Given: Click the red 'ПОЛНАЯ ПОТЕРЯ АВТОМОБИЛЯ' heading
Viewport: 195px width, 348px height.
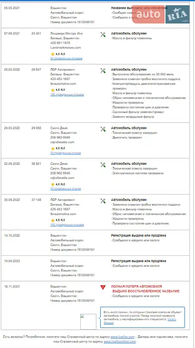Looking at the screenshot, I should click(136, 286).
